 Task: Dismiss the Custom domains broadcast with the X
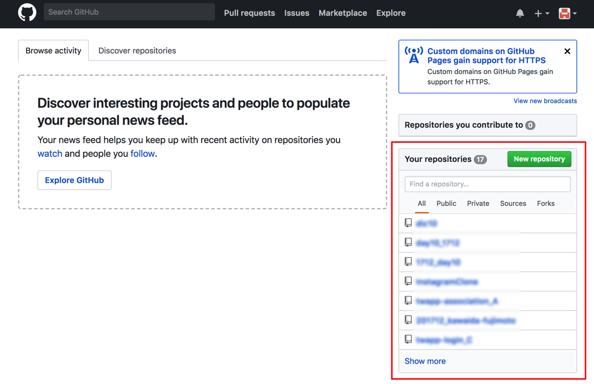[x=567, y=51]
